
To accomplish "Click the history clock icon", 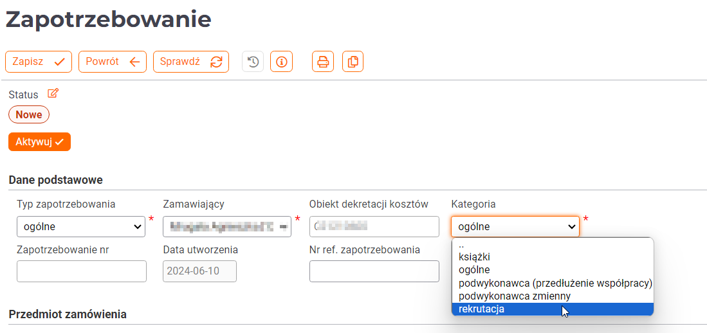I will (x=253, y=62).
